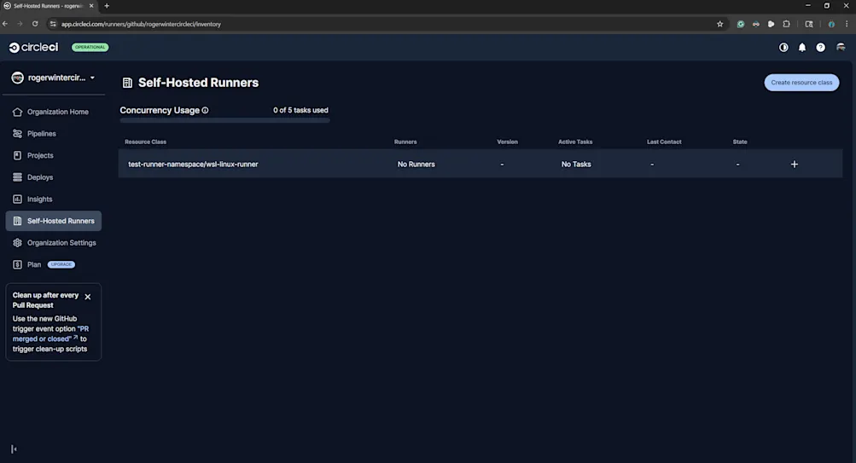Screen dimensions: 856x463
Task: Open the Plan page
Action: pos(34,264)
